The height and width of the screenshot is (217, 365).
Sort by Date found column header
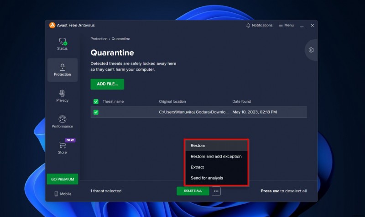coord(242,101)
